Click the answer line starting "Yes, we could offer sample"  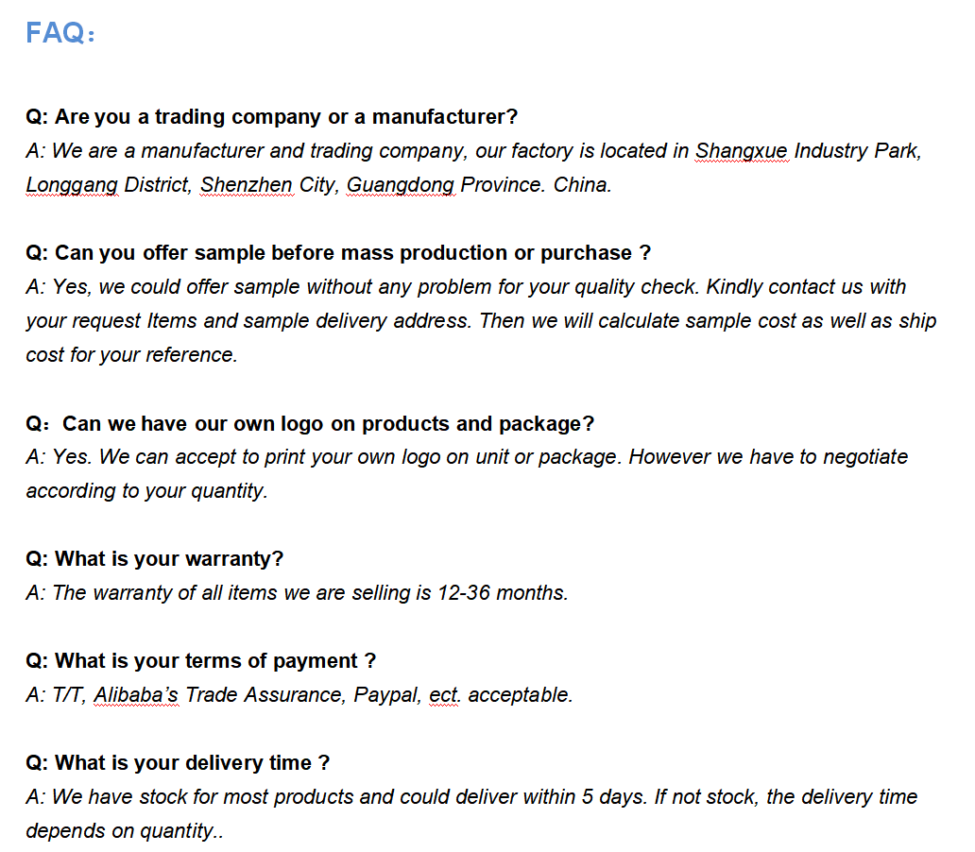click(466, 287)
